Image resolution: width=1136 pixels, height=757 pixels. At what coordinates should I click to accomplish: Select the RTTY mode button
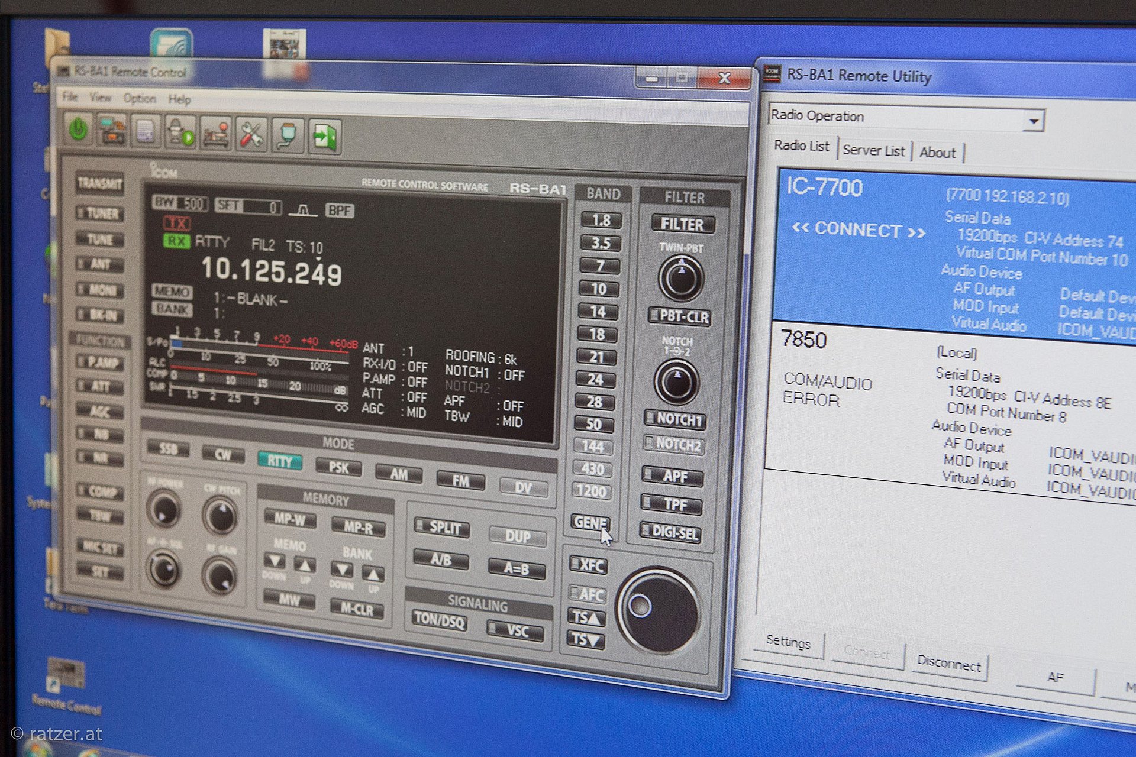[280, 461]
